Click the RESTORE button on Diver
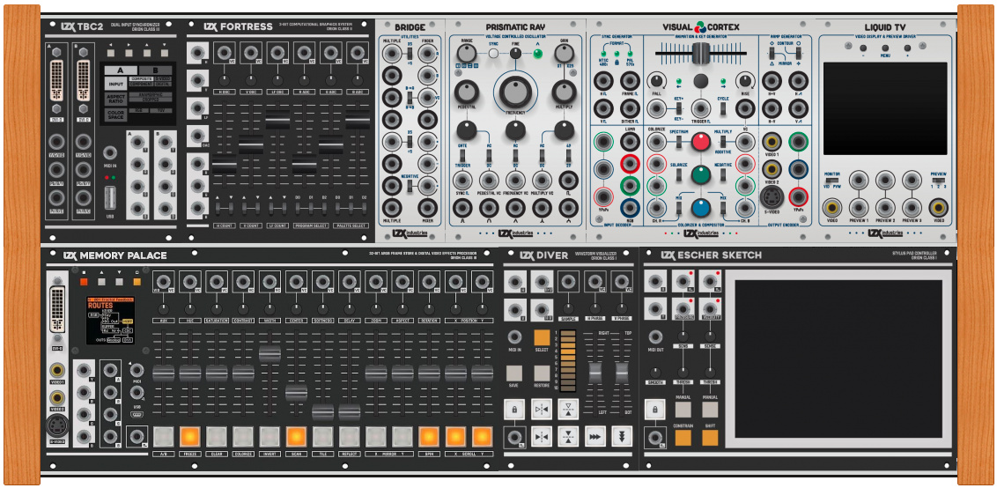997x488 pixels. (542, 373)
